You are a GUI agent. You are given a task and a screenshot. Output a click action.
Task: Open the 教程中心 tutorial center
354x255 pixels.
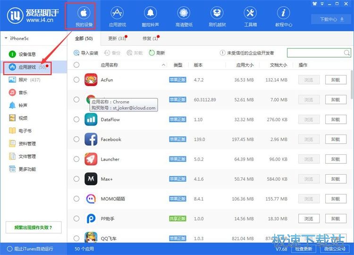[284, 16]
